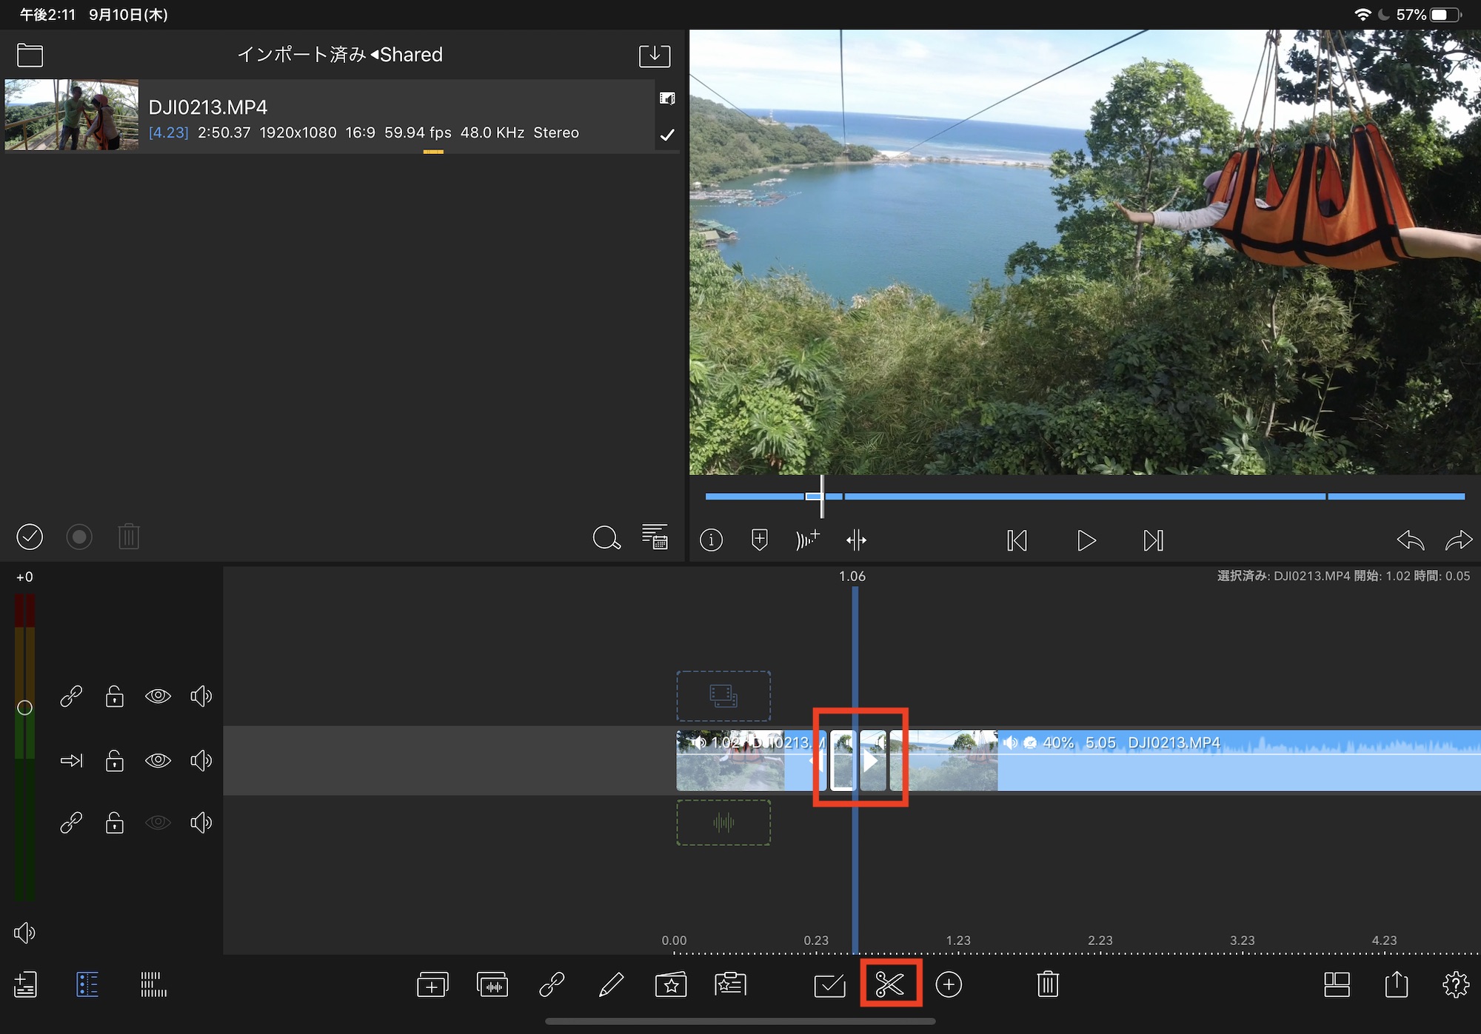Screen dimensions: 1481x1034
Task: Toggle visibility eye on main video track
Action: 158,760
